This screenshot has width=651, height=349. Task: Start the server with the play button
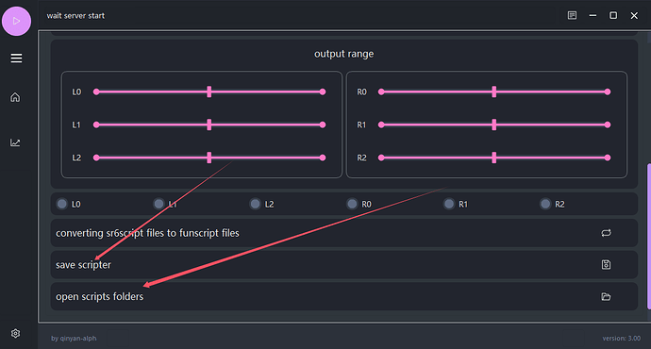(17, 21)
